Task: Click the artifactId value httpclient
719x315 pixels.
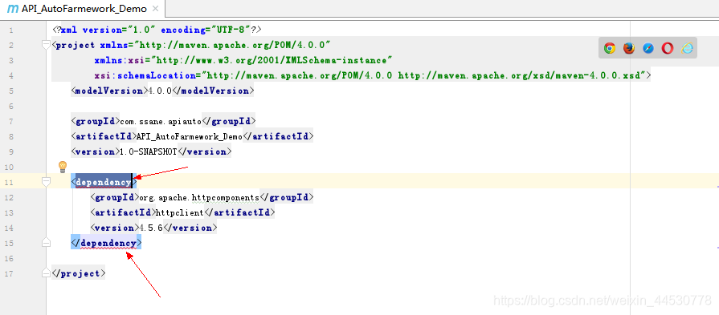Action: coord(180,212)
